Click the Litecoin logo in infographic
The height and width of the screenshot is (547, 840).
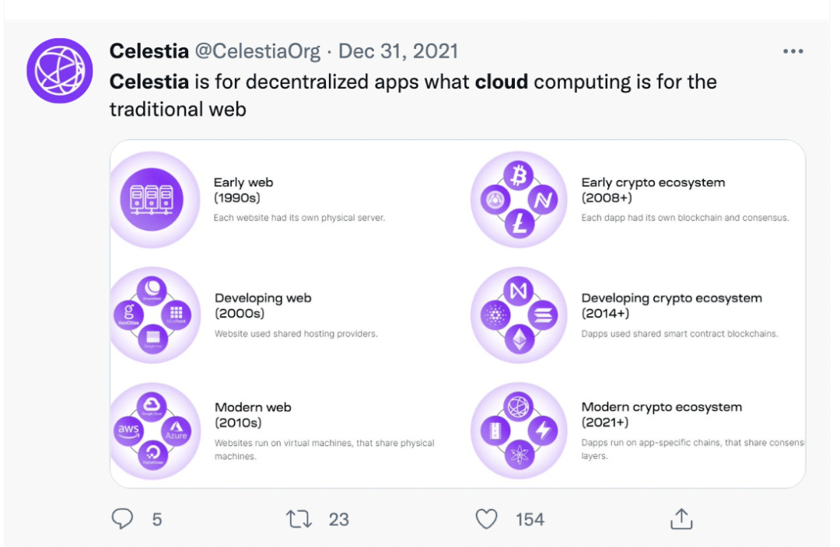[518, 225]
